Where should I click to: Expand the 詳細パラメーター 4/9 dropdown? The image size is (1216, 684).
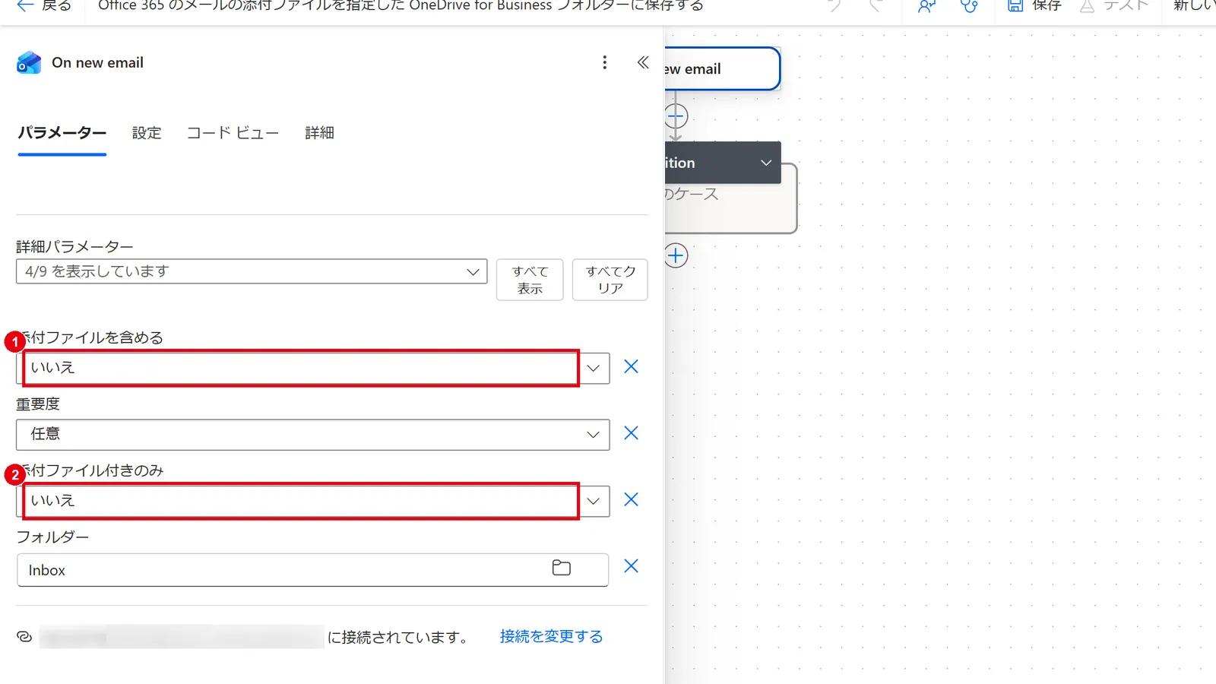[252, 271]
